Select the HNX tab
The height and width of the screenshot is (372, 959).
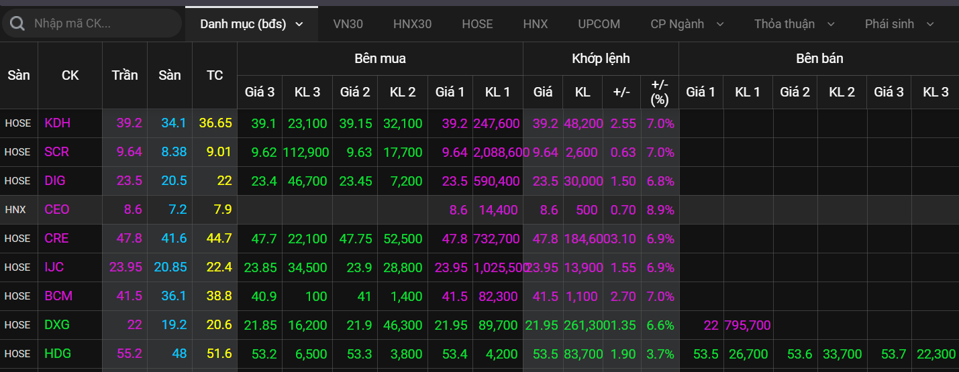point(535,24)
